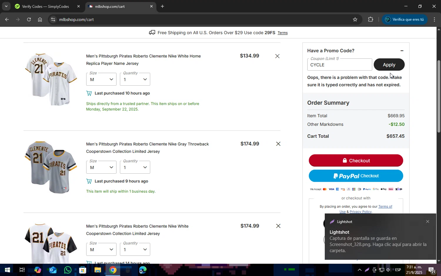
Task: Open Size dropdown for White Cooperstown jersey
Action: [101, 249]
